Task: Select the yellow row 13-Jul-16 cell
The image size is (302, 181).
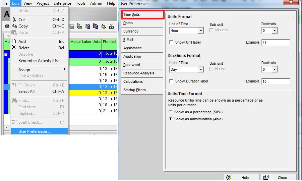Action: [110, 93]
